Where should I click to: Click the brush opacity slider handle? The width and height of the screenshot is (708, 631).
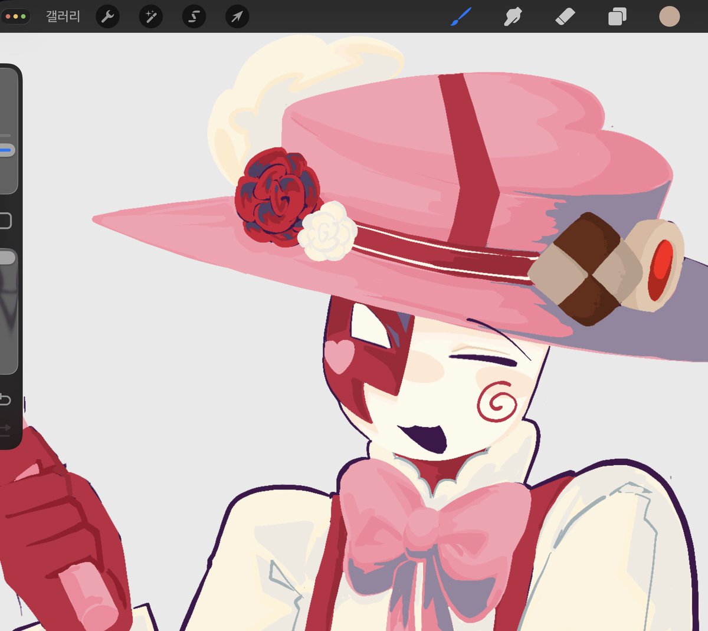pos(6,258)
